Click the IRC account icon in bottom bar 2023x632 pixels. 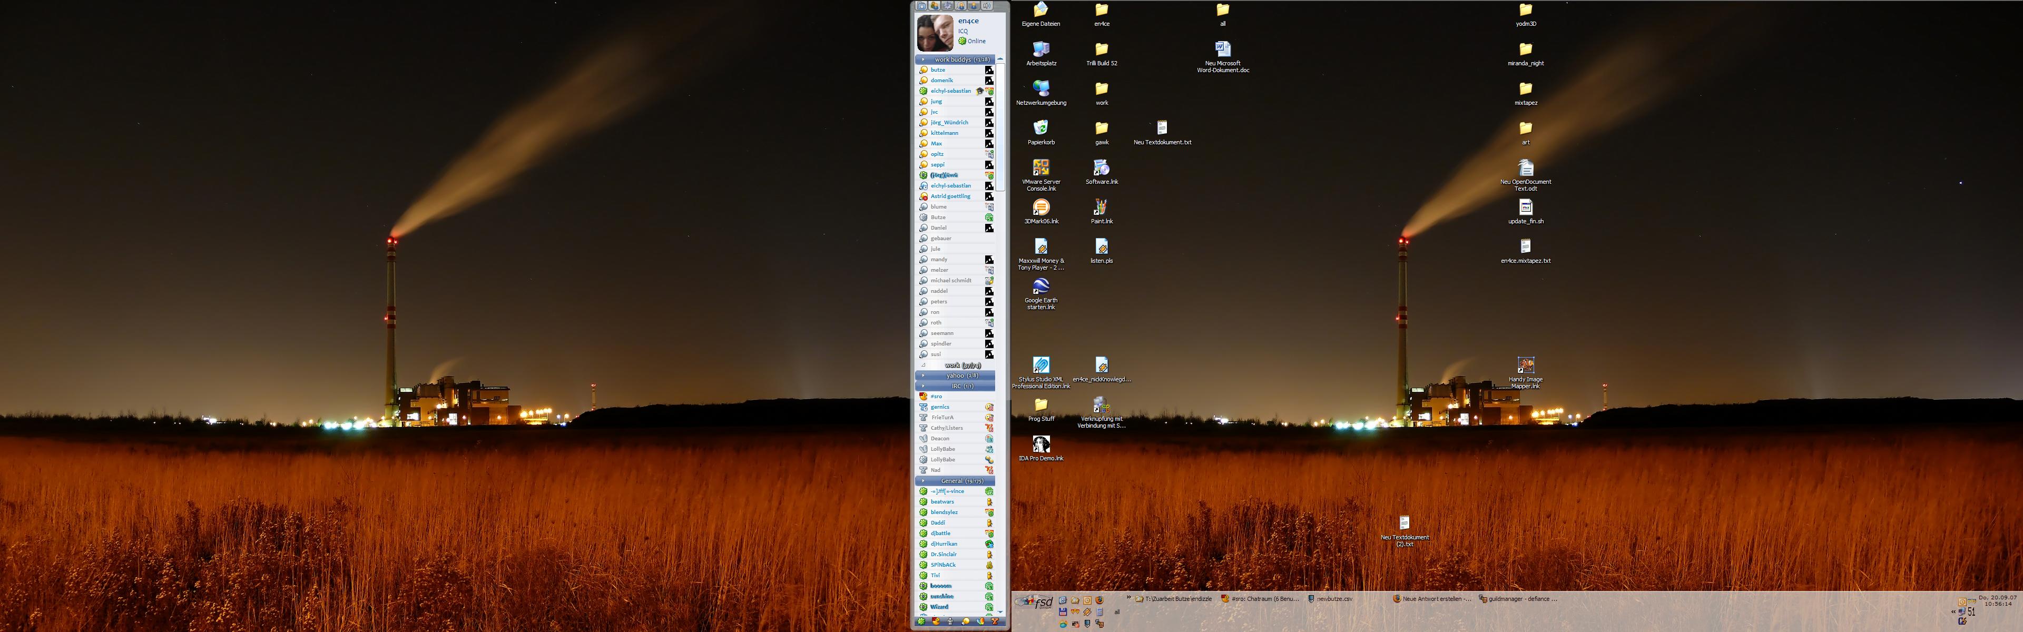coord(936,621)
